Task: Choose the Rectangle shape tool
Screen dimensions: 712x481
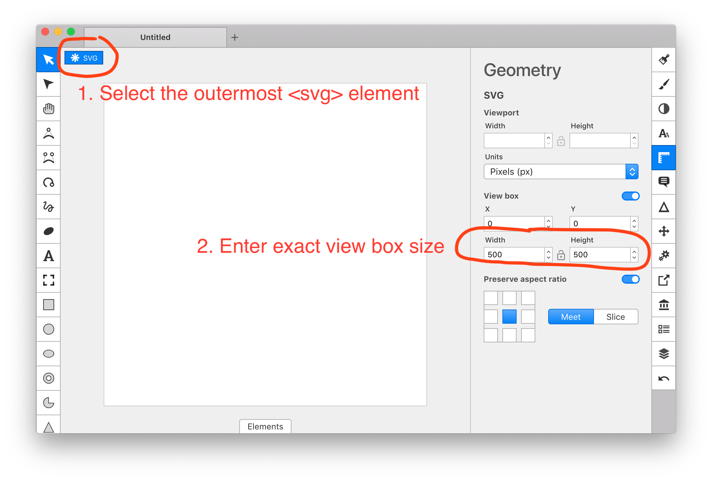Action: point(48,305)
